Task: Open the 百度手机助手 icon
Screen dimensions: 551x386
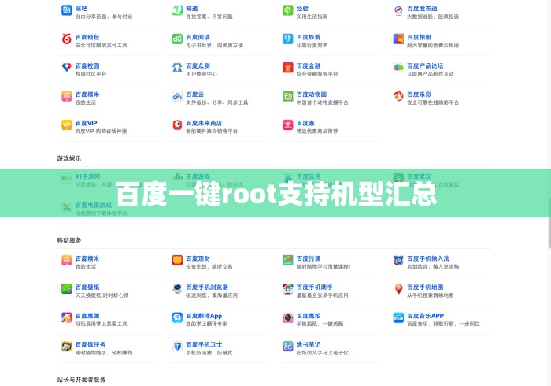Action: click(288, 289)
